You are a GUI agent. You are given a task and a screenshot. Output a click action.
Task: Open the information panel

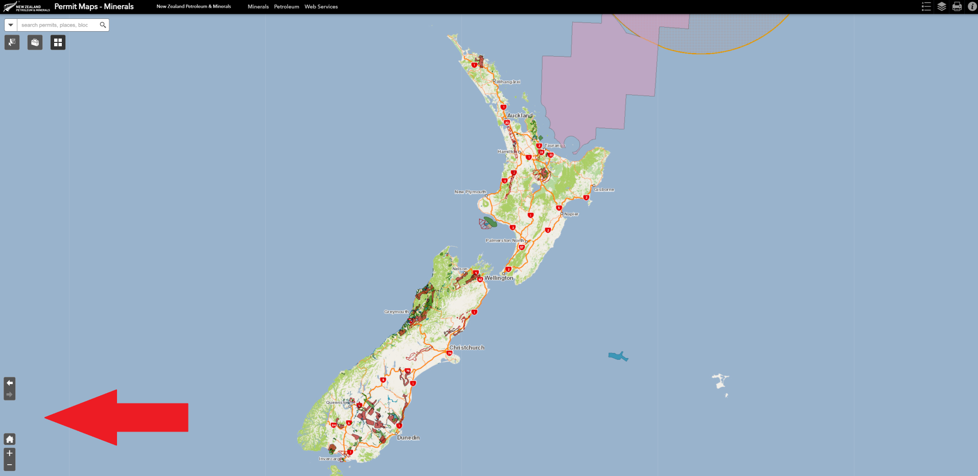pos(972,7)
